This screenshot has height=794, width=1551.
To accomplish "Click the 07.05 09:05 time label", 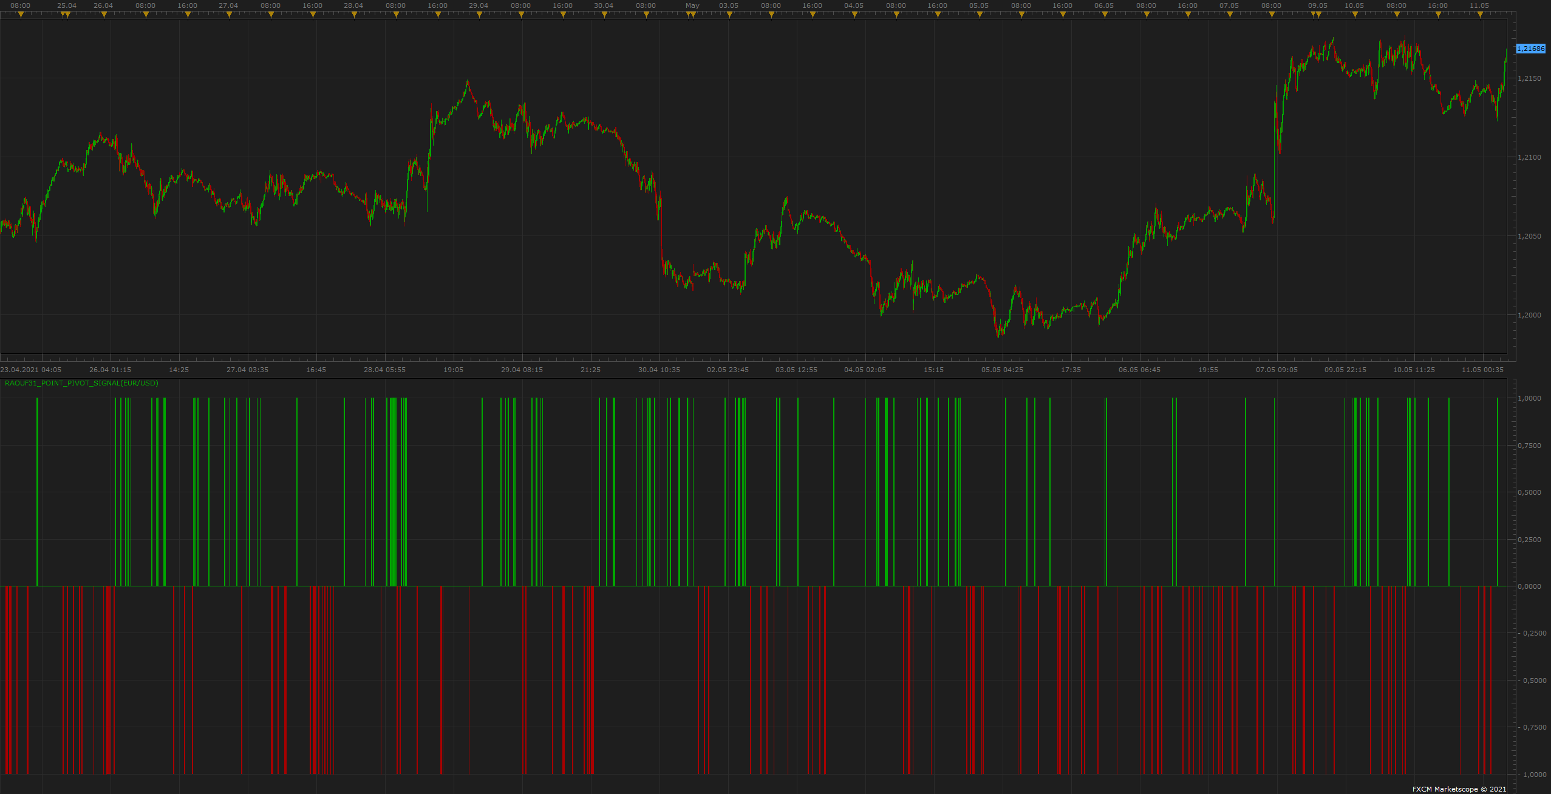I will (x=1277, y=370).
